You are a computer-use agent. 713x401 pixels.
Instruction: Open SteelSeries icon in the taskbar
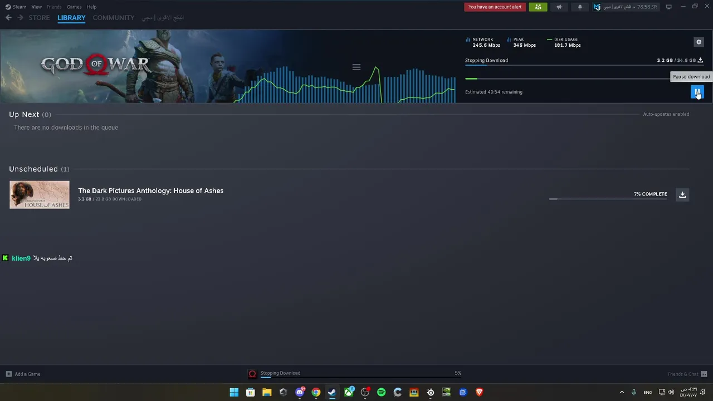[430, 392]
